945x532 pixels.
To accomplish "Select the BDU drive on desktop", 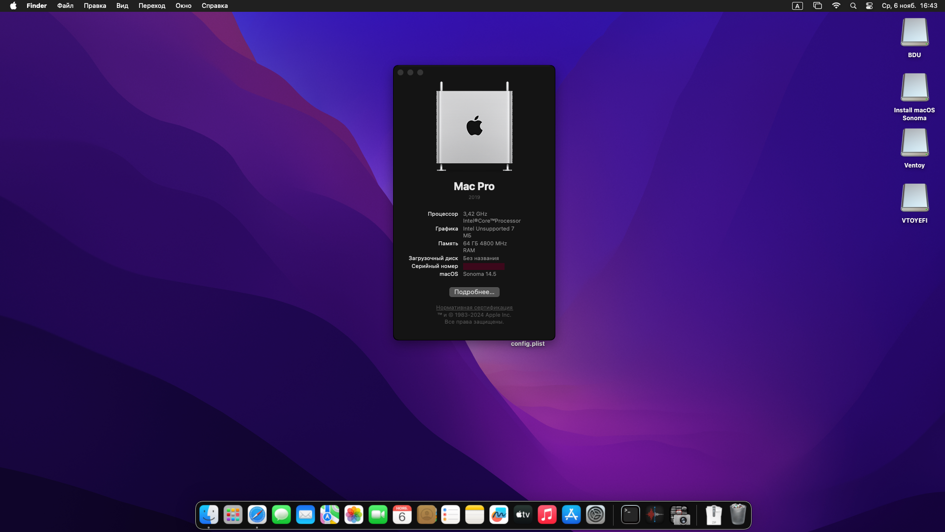I will [x=914, y=33].
